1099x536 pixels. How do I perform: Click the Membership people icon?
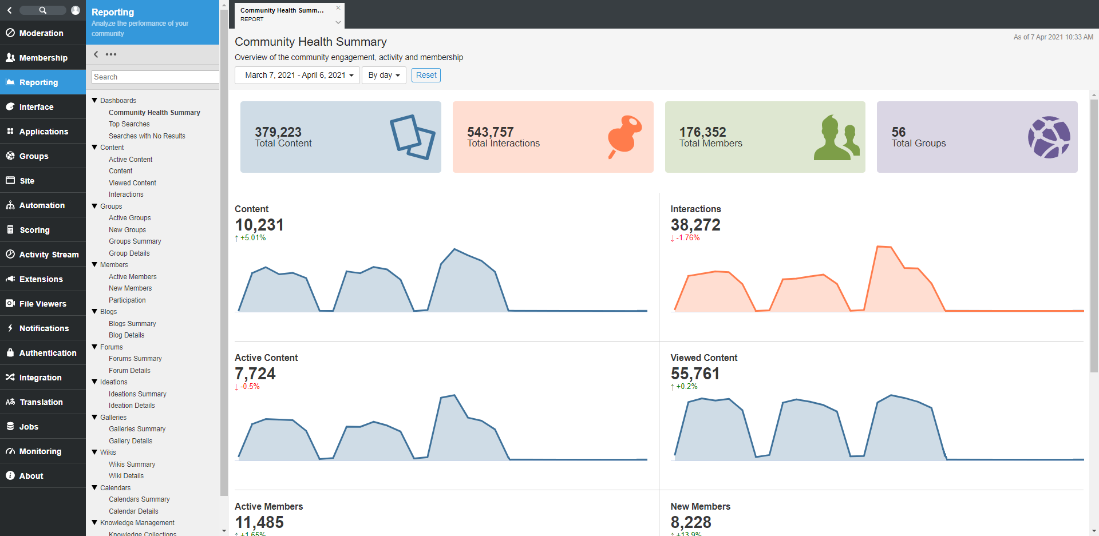(x=10, y=58)
